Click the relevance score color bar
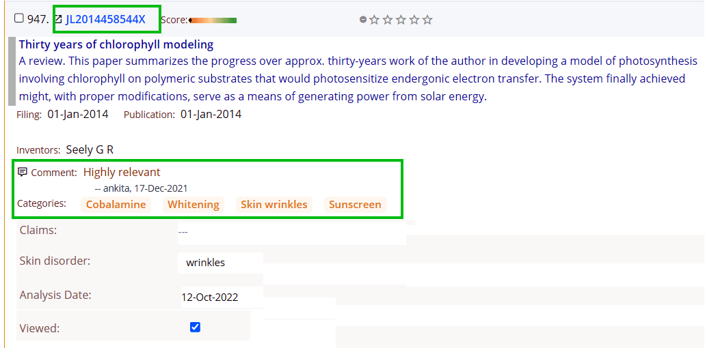 [x=213, y=20]
